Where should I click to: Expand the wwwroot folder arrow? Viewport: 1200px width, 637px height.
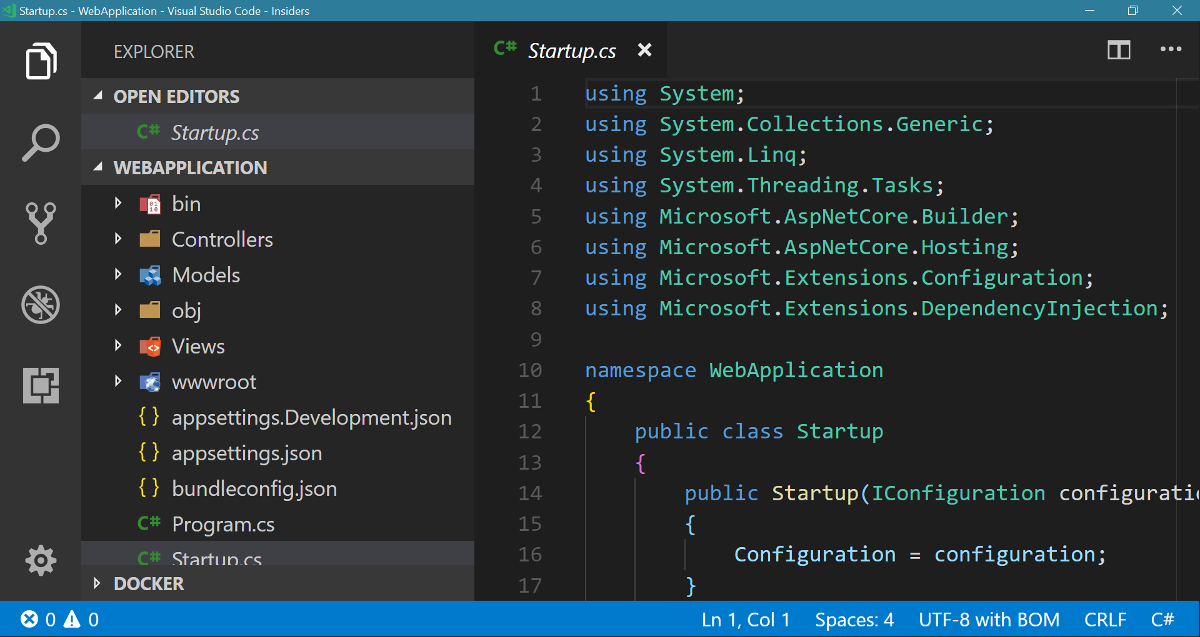(x=118, y=381)
